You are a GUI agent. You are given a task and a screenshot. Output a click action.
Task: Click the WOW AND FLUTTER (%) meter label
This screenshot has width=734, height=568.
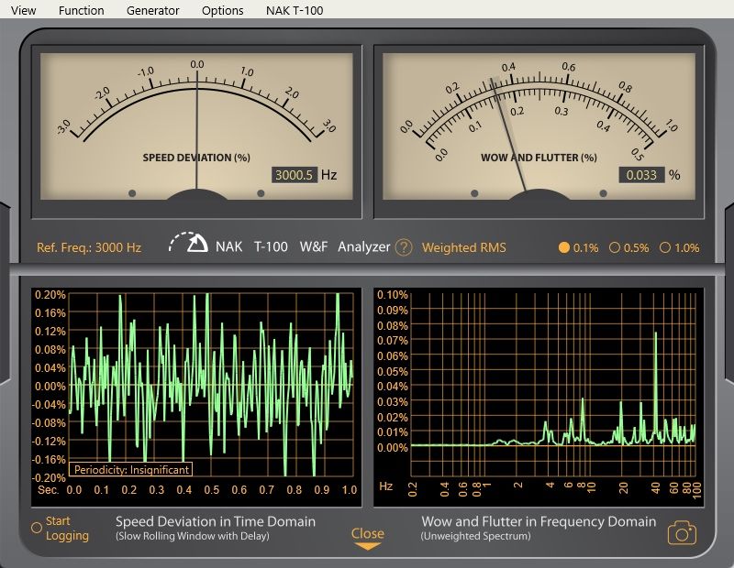point(539,158)
